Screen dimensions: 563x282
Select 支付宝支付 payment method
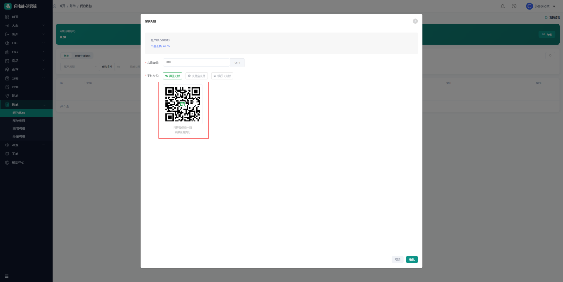pyautogui.click(x=196, y=76)
